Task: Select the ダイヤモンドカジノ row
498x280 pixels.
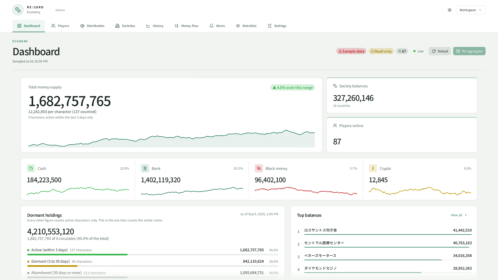Action: [384, 269]
